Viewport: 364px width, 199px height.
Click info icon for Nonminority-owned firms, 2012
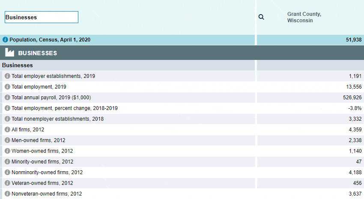click(7, 172)
